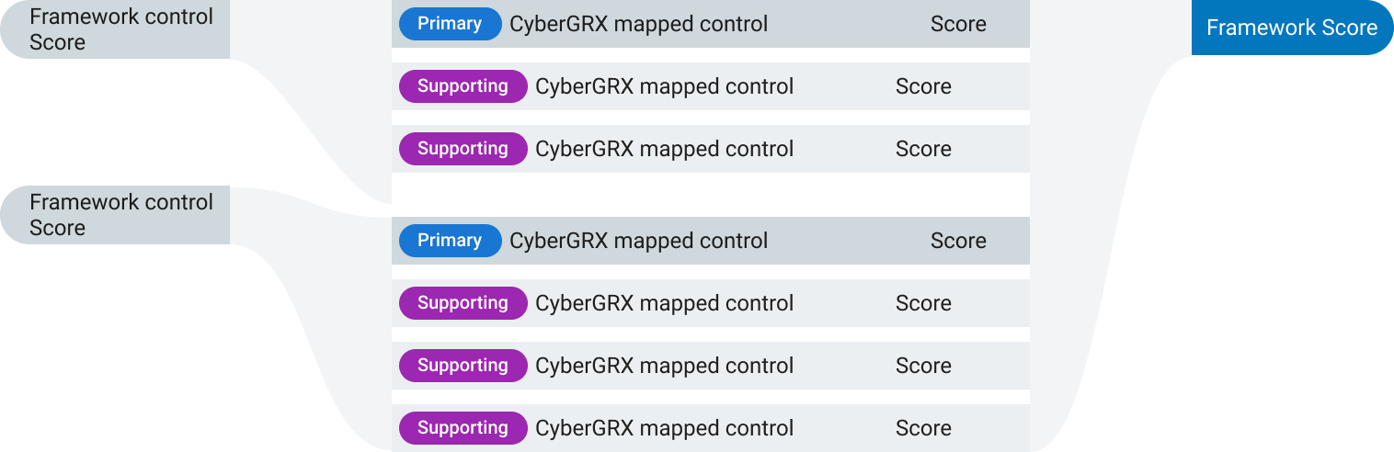The image size is (1394, 452).
Task: Click Score in the Supporting row below the second Primary
Action: [923, 303]
